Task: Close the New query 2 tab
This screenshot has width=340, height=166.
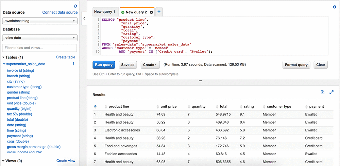Action: (151, 12)
